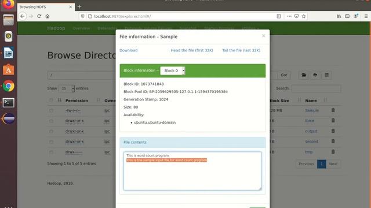Image resolution: width=371 pixels, height=208 pixels.
Task: Download the Sample file
Action: [128, 50]
